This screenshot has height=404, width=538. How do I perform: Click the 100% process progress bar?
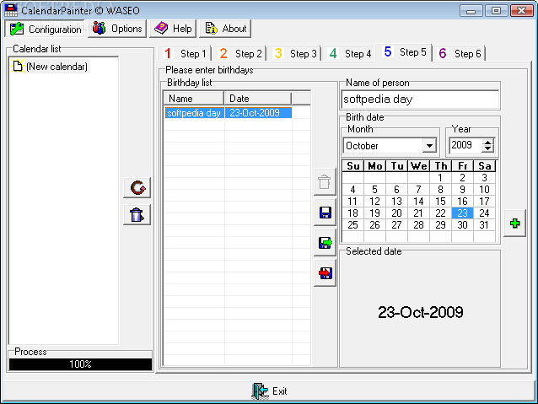[80, 364]
